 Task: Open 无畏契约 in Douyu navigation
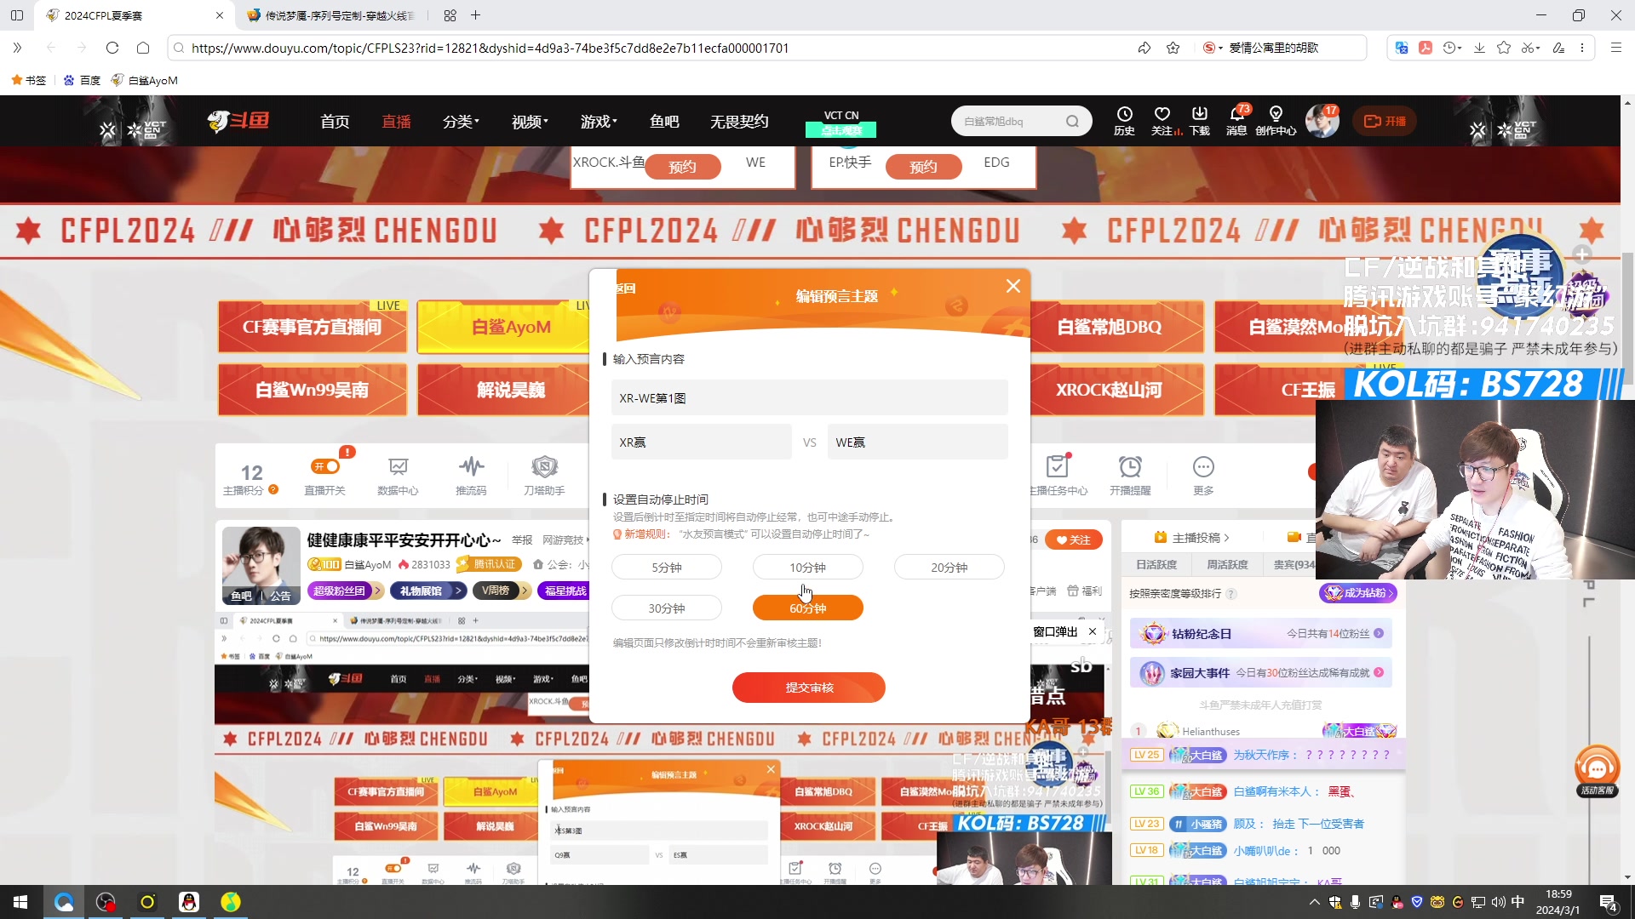(x=739, y=122)
